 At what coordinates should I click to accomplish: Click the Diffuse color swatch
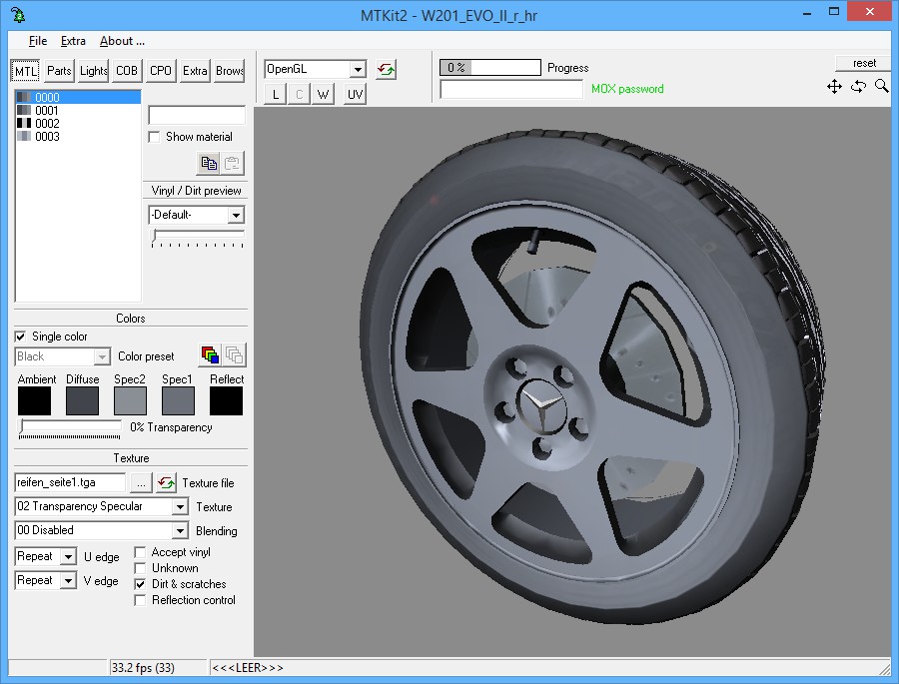[x=82, y=401]
